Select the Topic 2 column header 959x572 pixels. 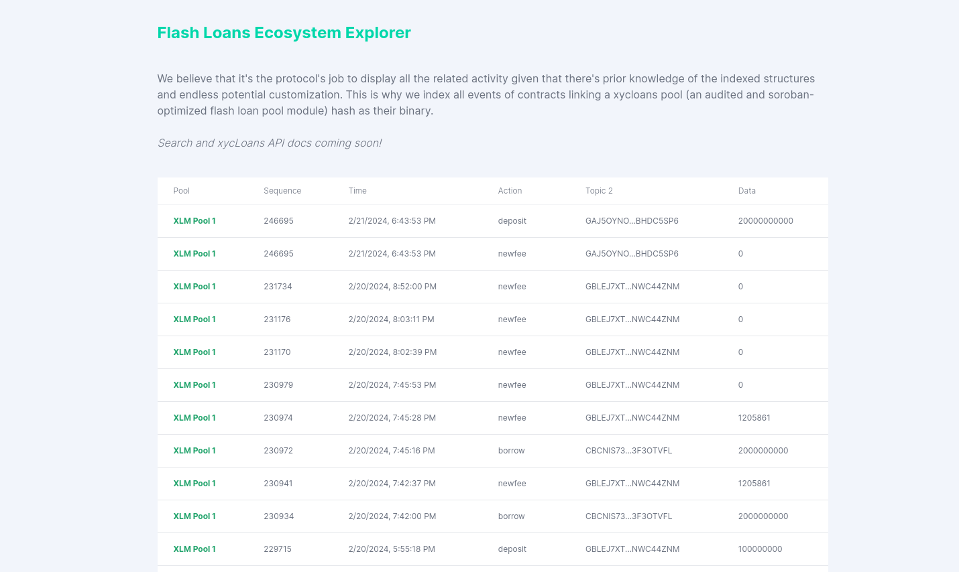point(599,191)
